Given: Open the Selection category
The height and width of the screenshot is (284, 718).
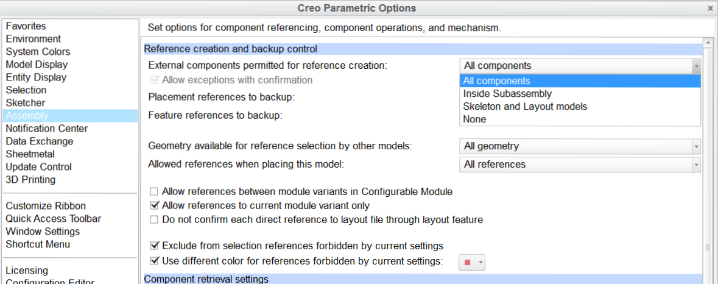Looking at the screenshot, I should click(26, 90).
